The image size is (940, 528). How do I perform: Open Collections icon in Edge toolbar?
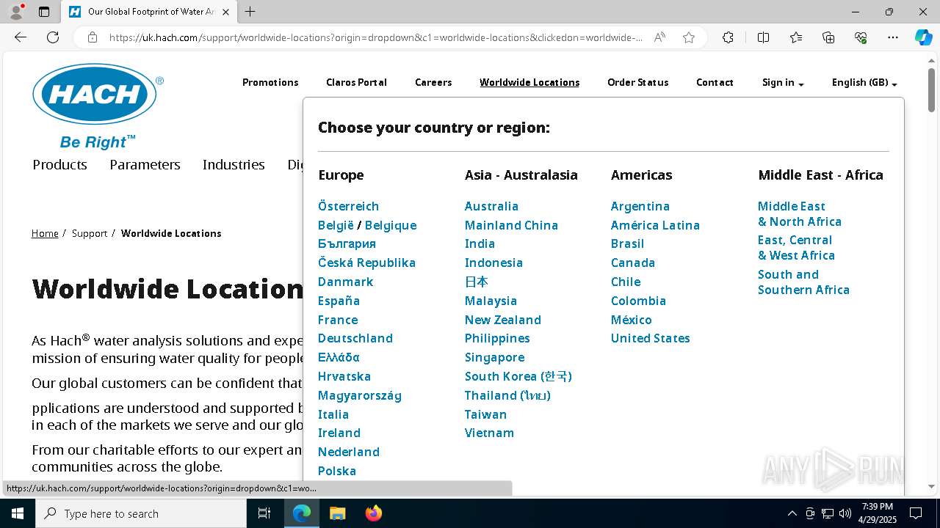click(828, 37)
